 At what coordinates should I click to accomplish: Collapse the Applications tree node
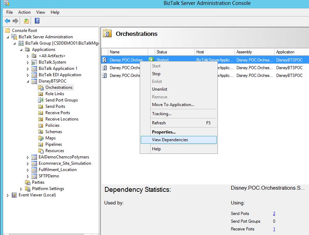(x=21, y=50)
